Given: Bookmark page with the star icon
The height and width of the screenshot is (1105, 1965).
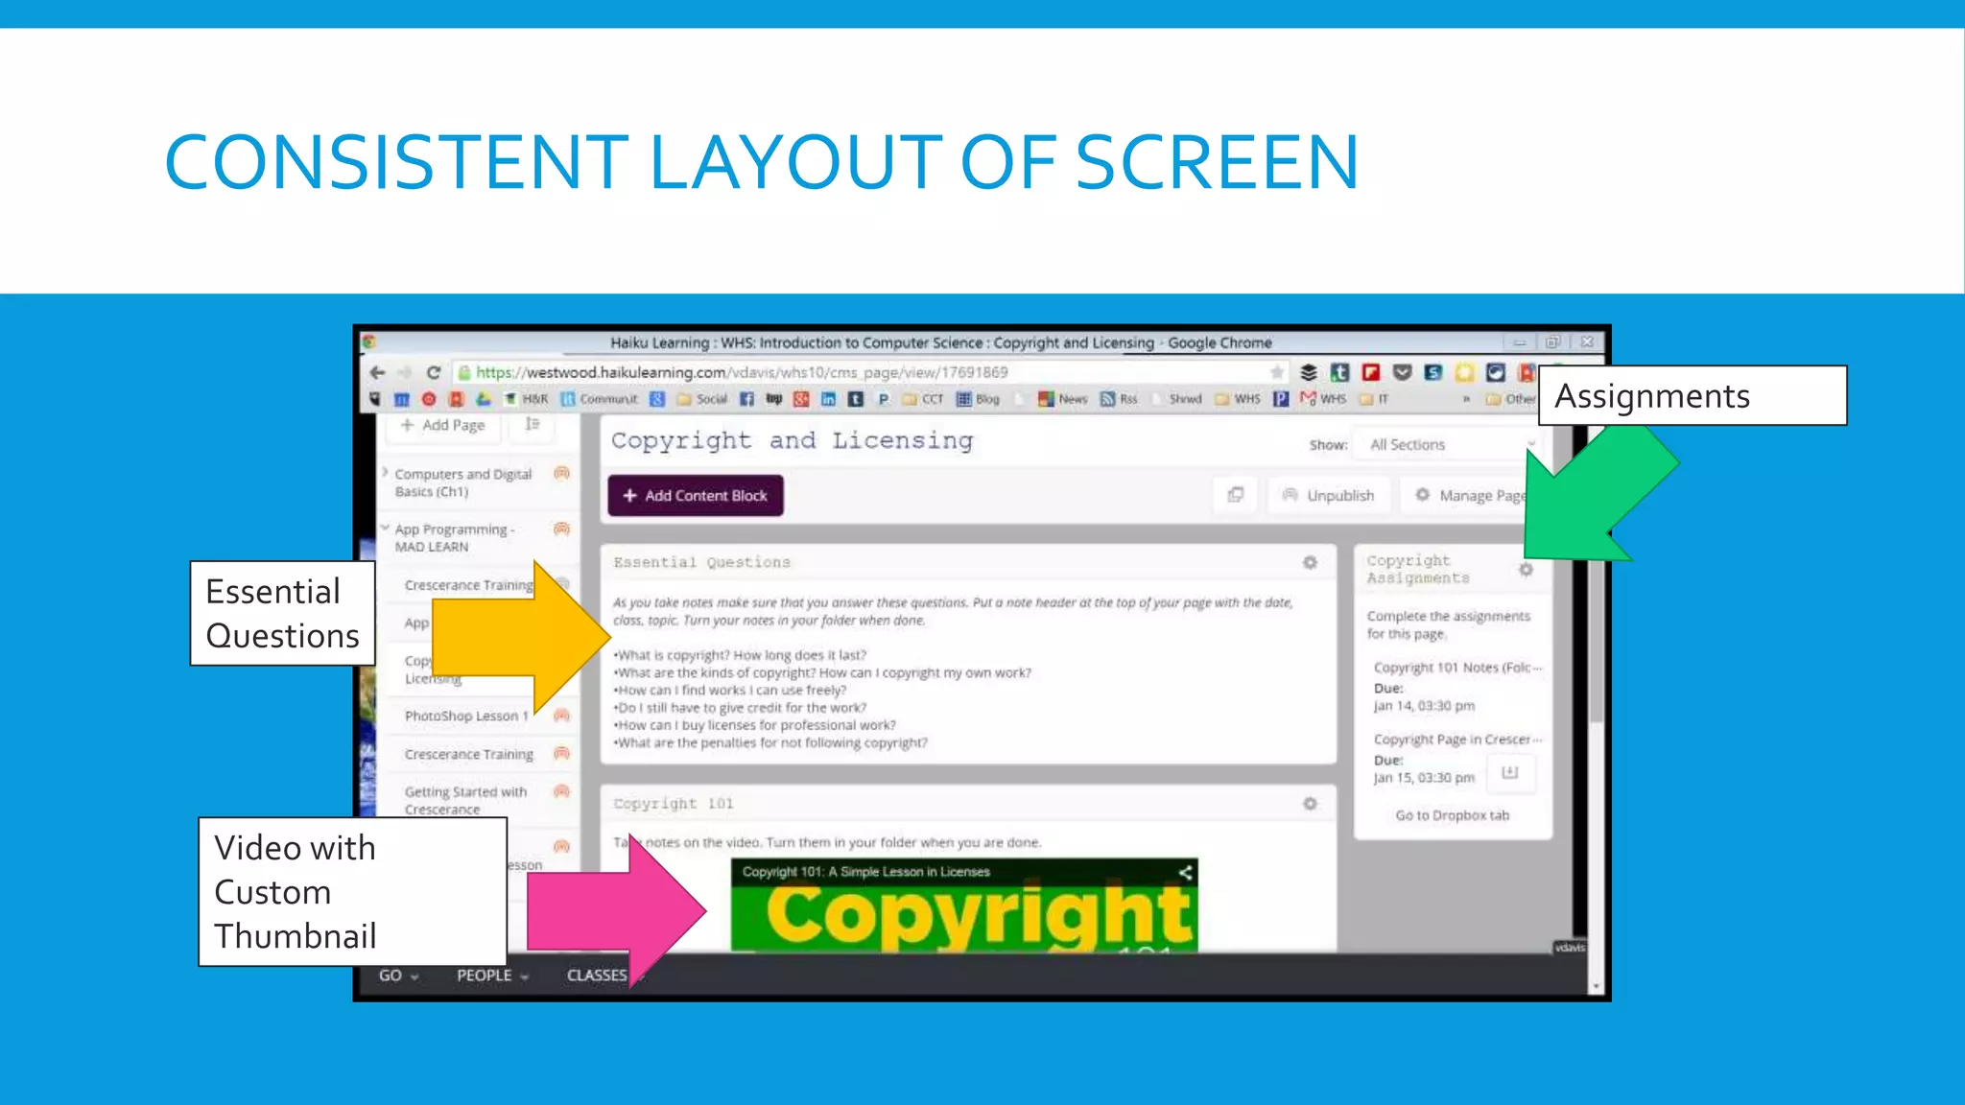Looking at the screenshot, I should (1276, 372).
